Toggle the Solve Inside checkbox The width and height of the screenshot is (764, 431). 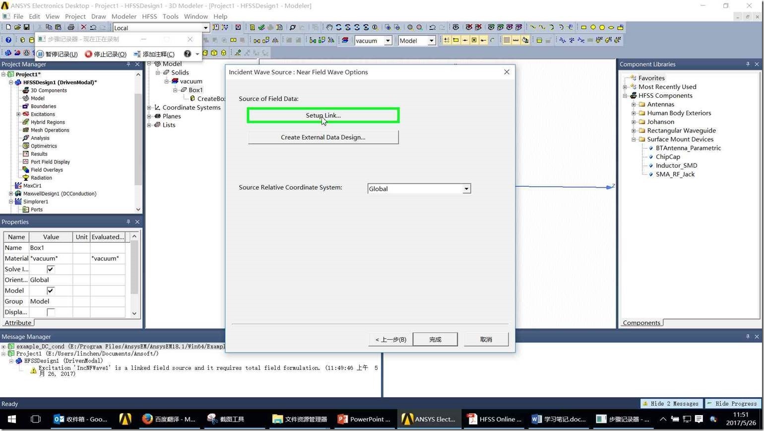coord(50,269)
